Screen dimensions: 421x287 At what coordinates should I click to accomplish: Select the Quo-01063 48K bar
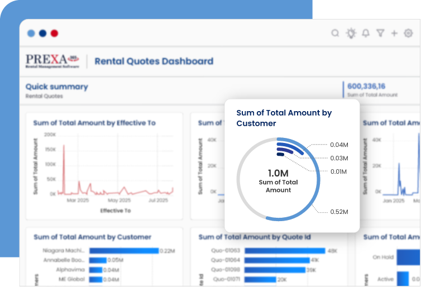pos(285,251)
